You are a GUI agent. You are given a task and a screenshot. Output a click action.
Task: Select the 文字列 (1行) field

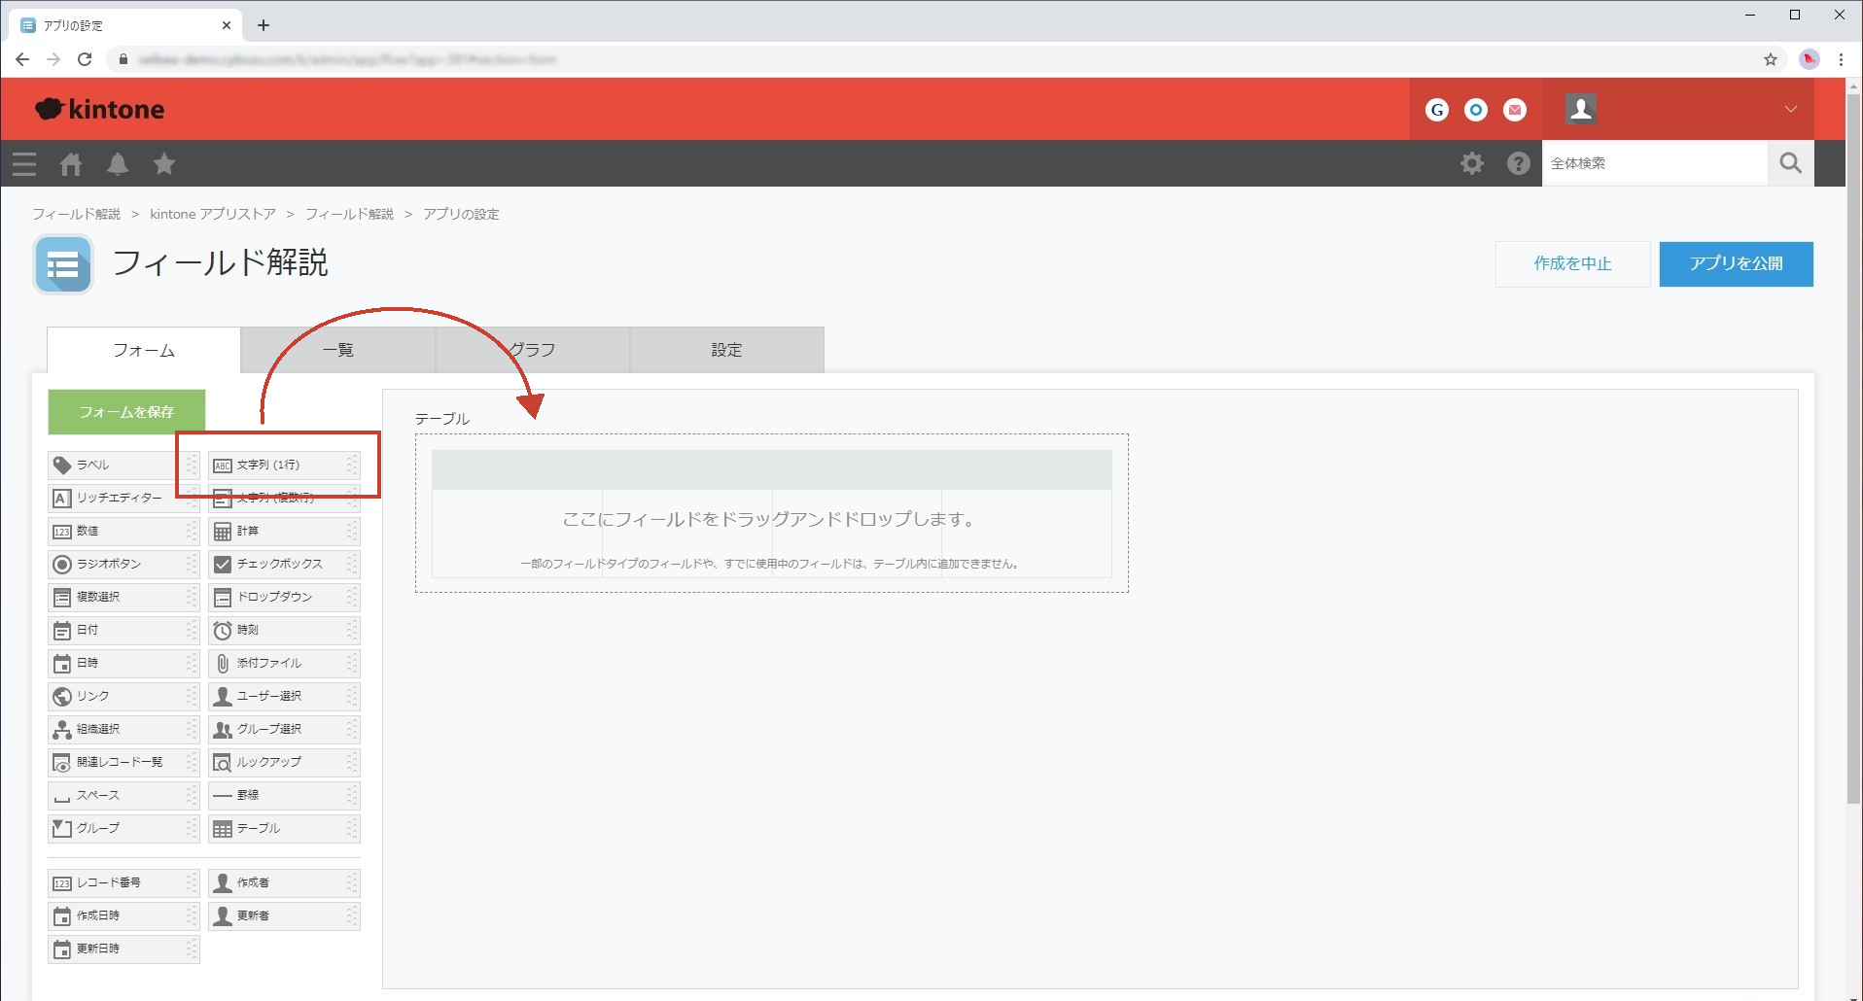point(284,465)
